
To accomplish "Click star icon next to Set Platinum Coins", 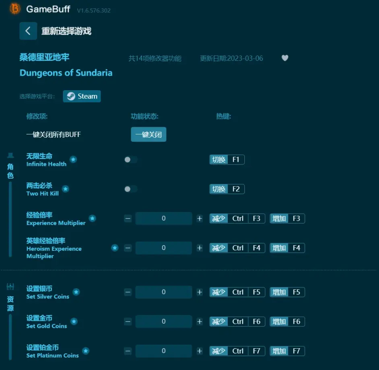I will 86,351.
